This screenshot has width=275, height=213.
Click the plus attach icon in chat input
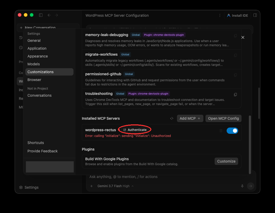(x=91, y=186)
